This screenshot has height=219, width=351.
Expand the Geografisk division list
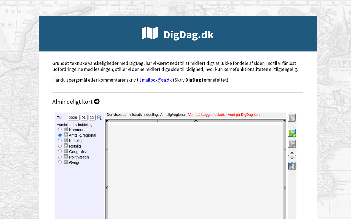click(66, 151)
